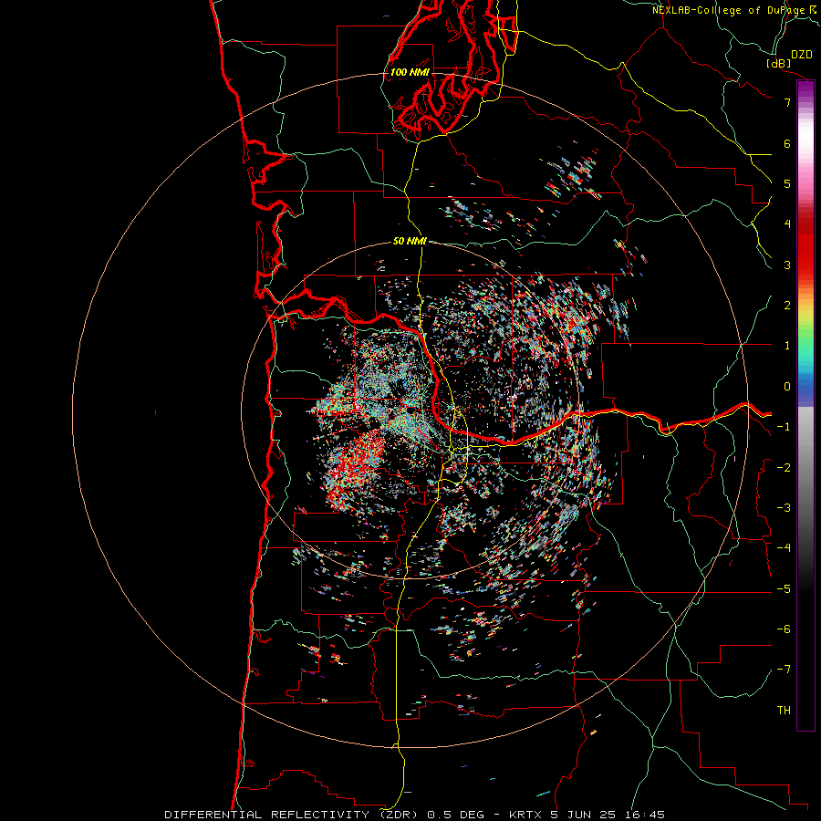Click the "-7" tick label on the color scale
The height and width of the screenshot is (821, 821).
[784, 670]
